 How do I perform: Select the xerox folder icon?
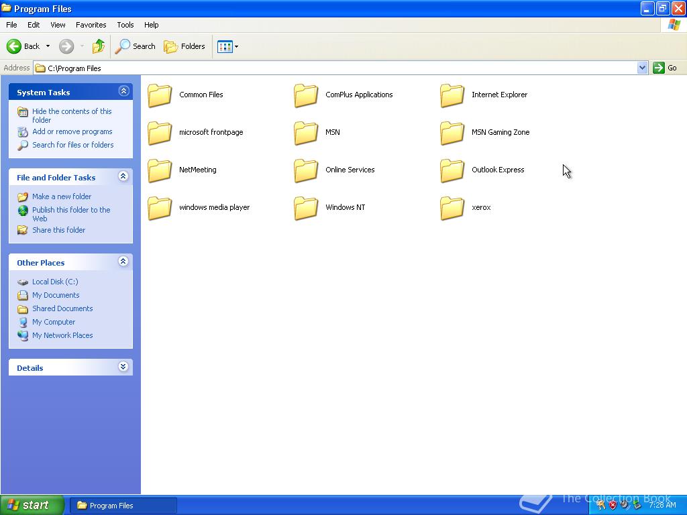tap(452, 208)
